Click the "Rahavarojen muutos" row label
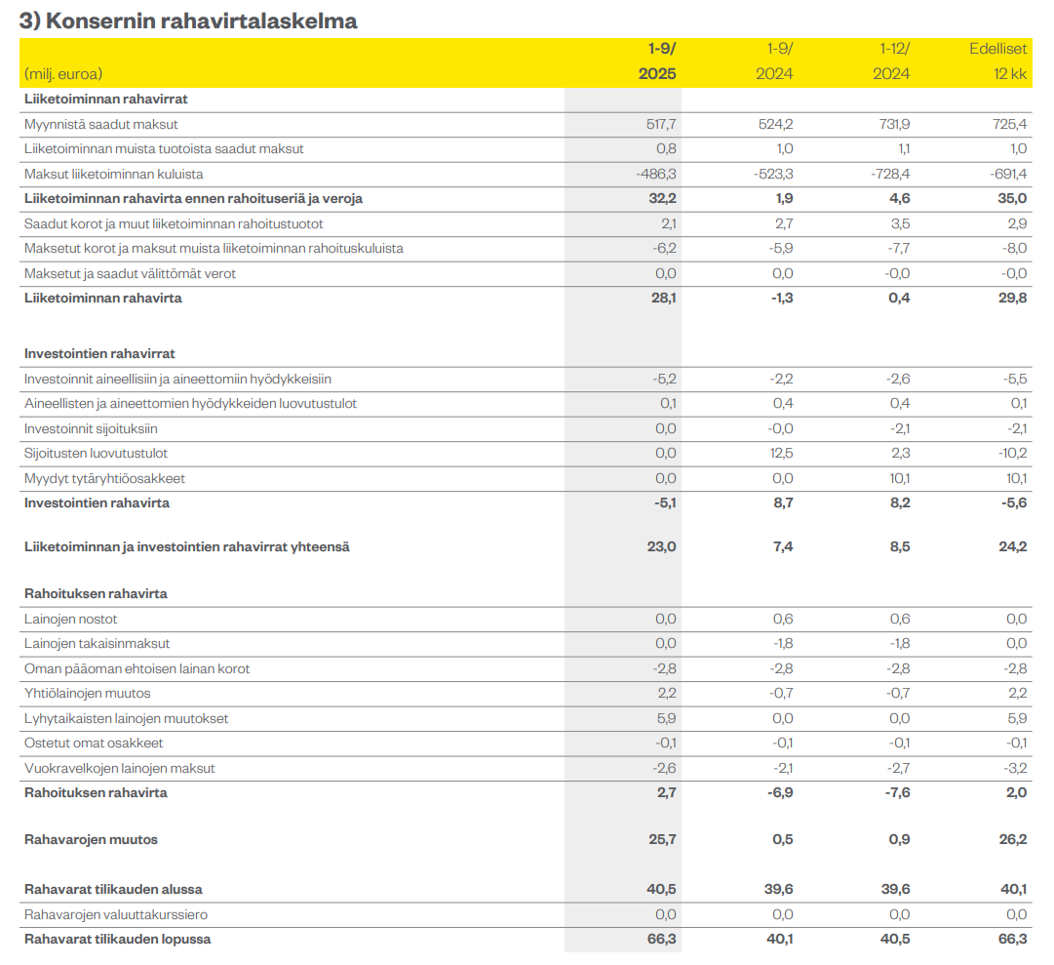The height and width of the screenshot is (965, 1054). (x=91, y=840)
